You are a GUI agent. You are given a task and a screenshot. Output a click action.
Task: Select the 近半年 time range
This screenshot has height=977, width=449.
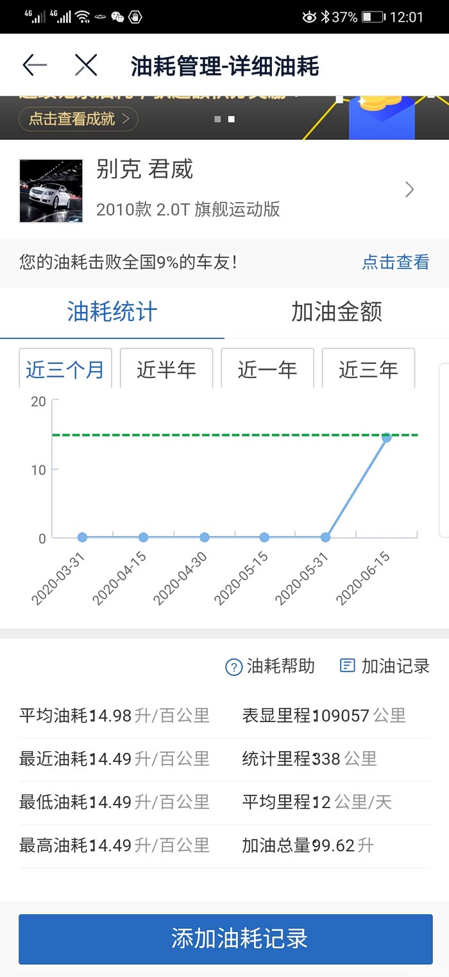166,368
